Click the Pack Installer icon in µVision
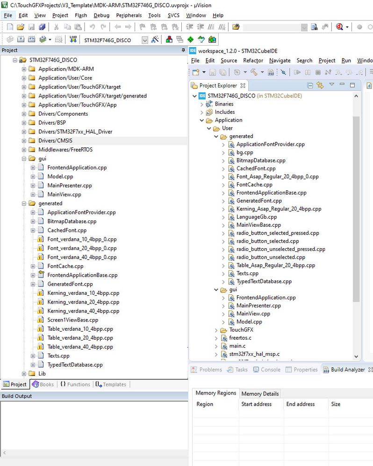 click(212, 39)
